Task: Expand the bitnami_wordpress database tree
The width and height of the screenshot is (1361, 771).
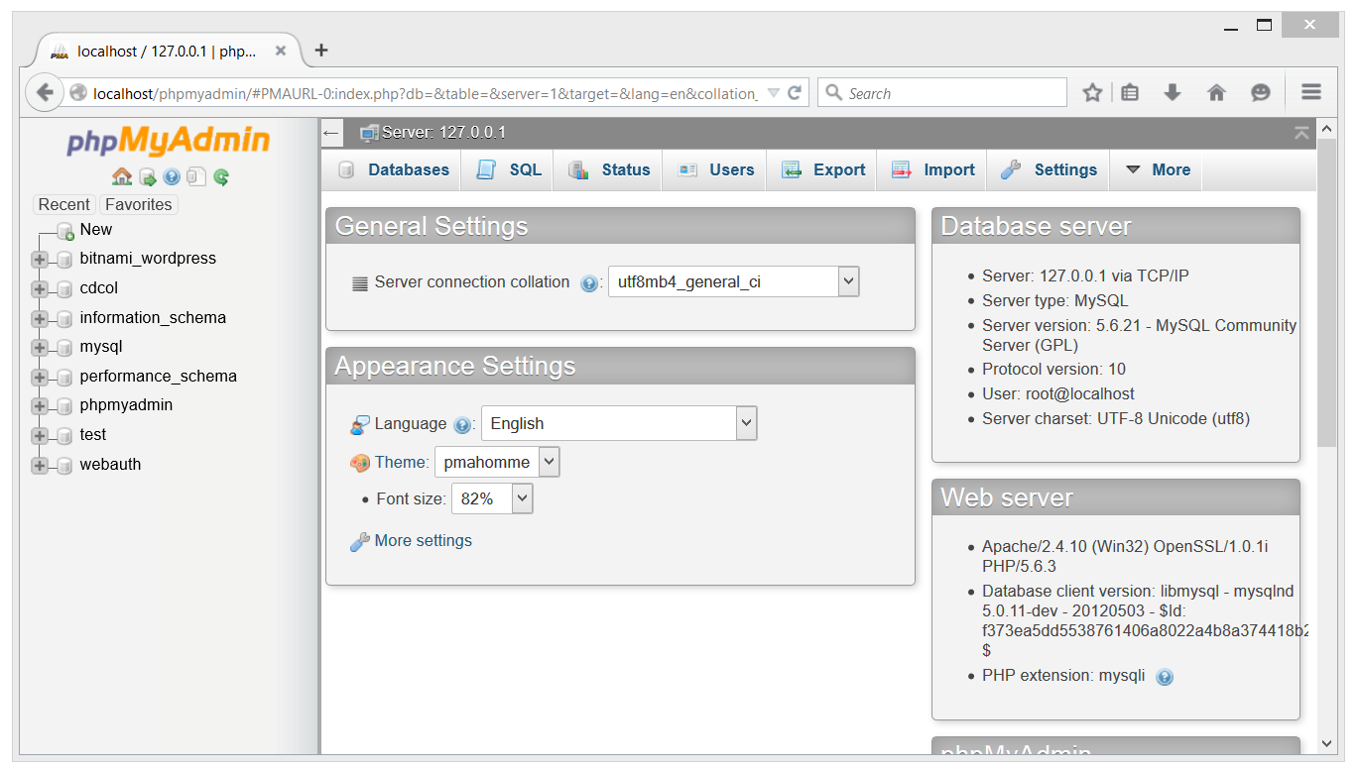Action: [39, 259]
